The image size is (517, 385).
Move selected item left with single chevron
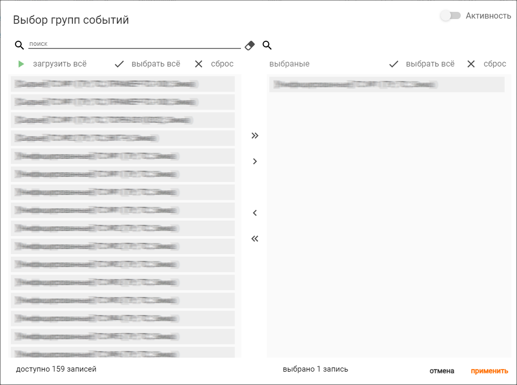pos(254,213)
